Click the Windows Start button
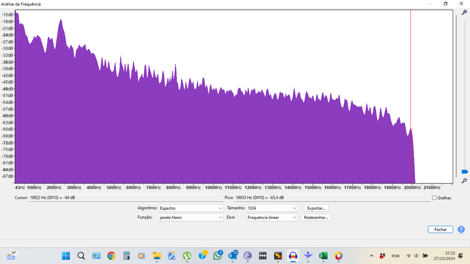 point(66,256)
